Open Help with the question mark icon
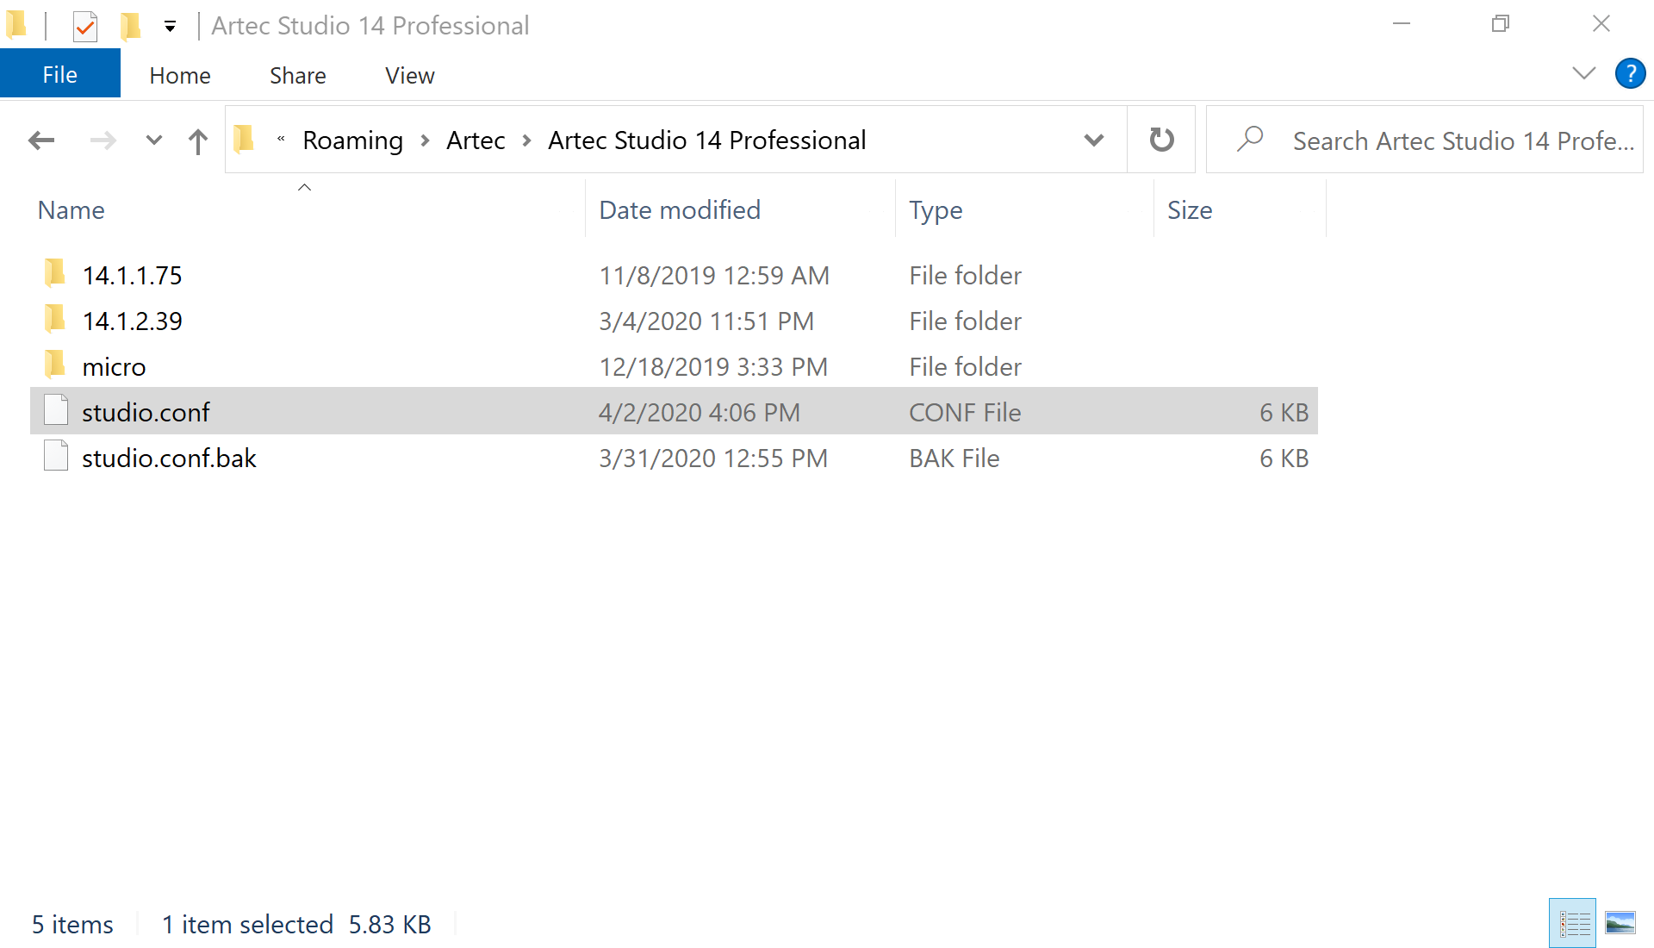The height and width of the screenshot is (948, 1654). point(1630,73)
